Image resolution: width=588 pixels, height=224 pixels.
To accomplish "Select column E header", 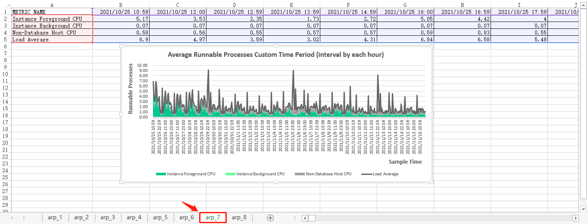I will [291, 5].
